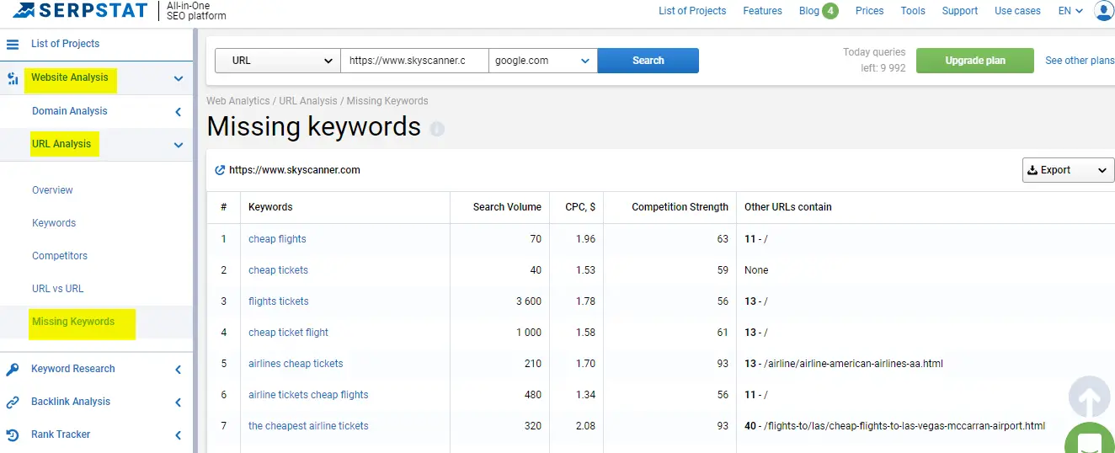Click the Website Analysis chart icon
Viewport: 1115px width, 453px height.
click(x=13, y=78)
